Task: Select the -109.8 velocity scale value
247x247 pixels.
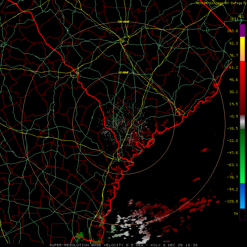Action: pyautogui.click(x=231, y=201)
